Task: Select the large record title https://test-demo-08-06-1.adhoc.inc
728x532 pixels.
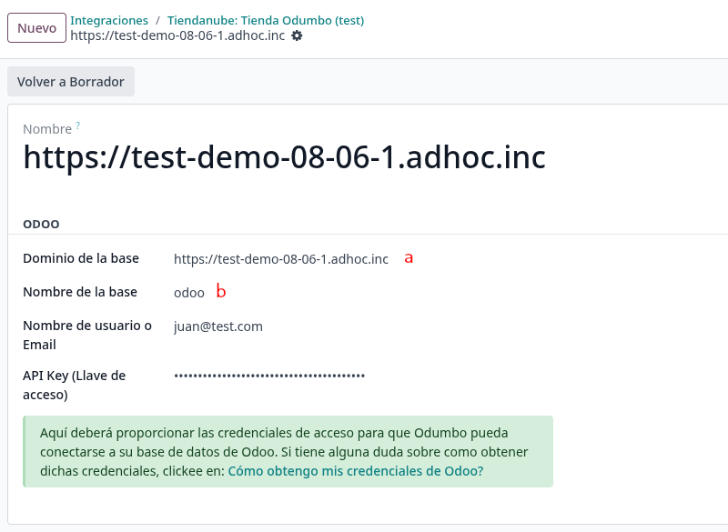Action: (x=284, y=156)
